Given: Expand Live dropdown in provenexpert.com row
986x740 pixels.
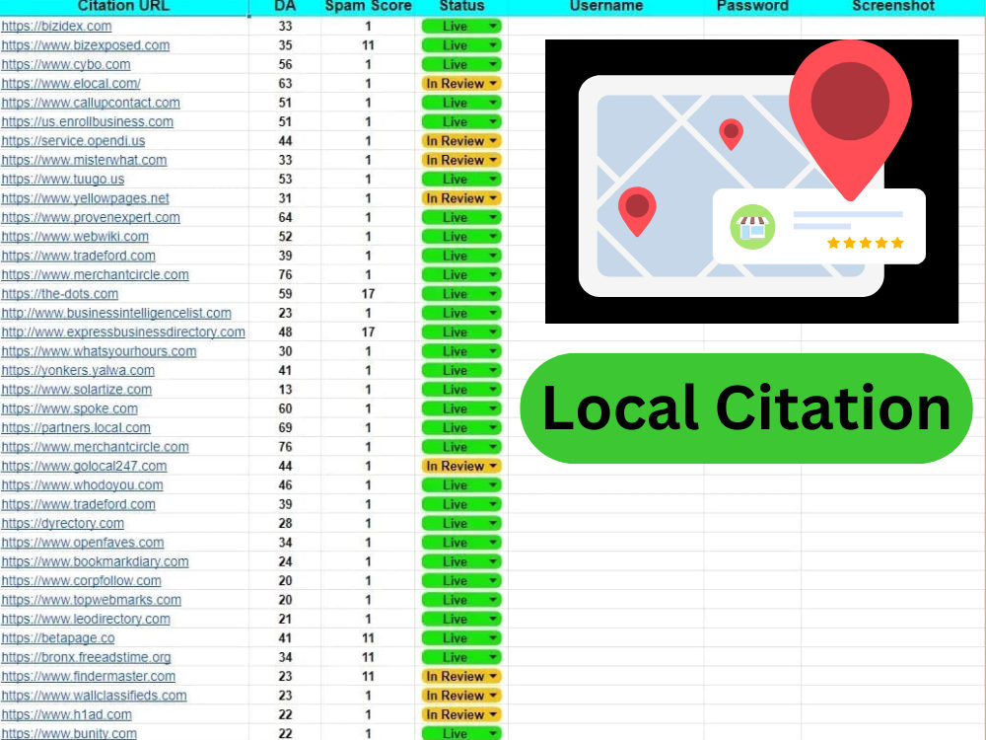Looking at the screenshot, I should (494, 217).
